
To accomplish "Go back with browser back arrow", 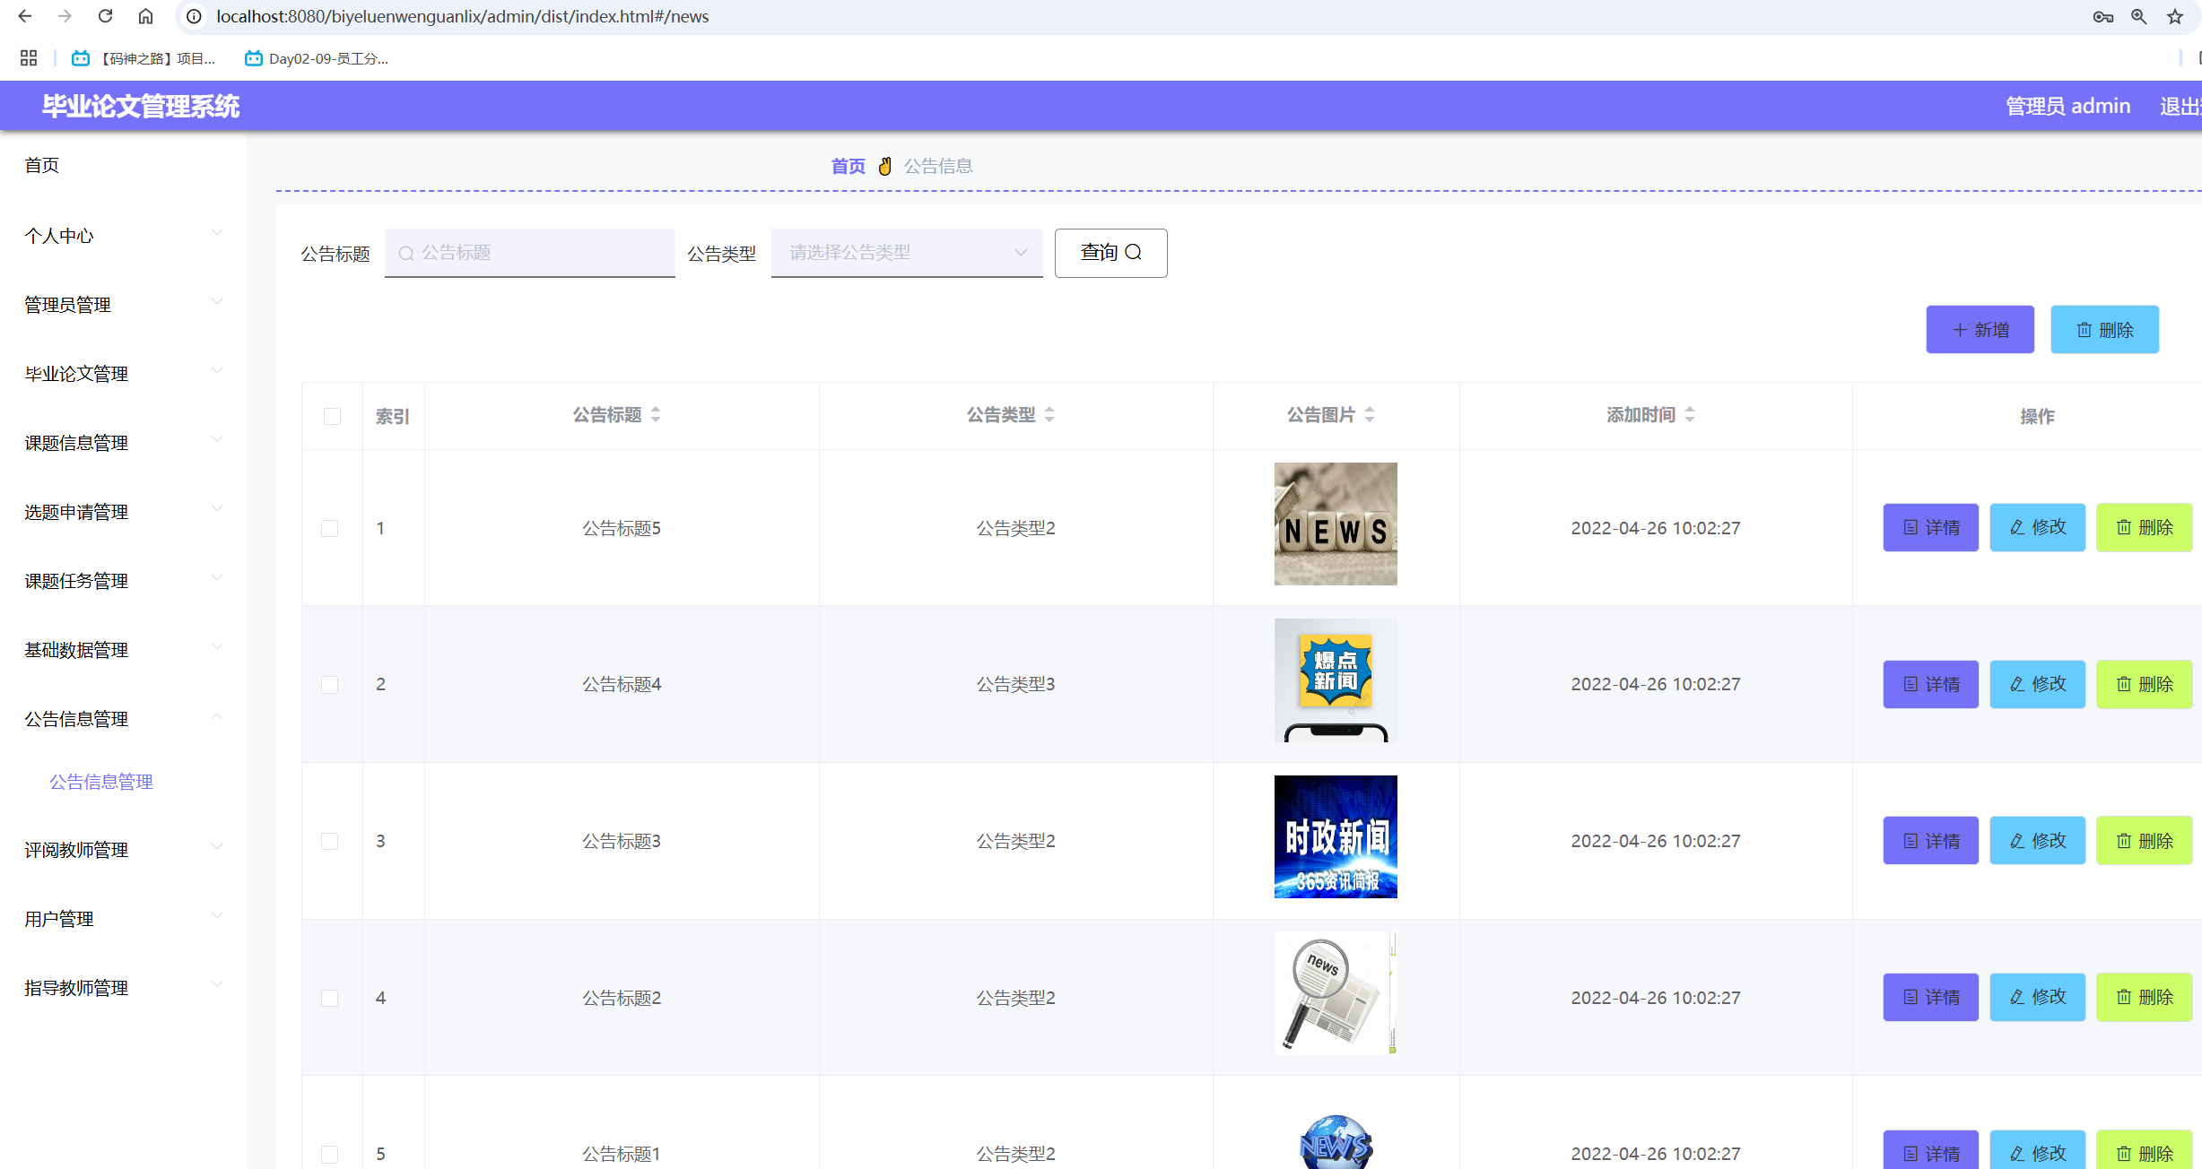I will [x=25, y=16].
